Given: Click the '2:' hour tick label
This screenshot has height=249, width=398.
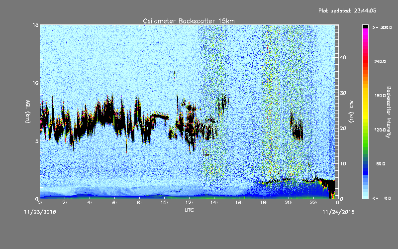Looking at the screenshot, I should coord(65,203).
